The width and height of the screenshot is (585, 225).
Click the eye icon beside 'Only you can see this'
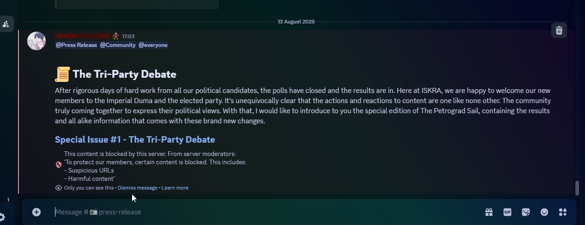[59, 188]
